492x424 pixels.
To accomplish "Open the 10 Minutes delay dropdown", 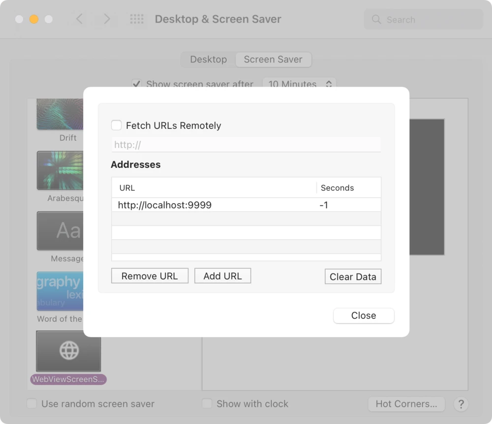I will tap(299, 84).
